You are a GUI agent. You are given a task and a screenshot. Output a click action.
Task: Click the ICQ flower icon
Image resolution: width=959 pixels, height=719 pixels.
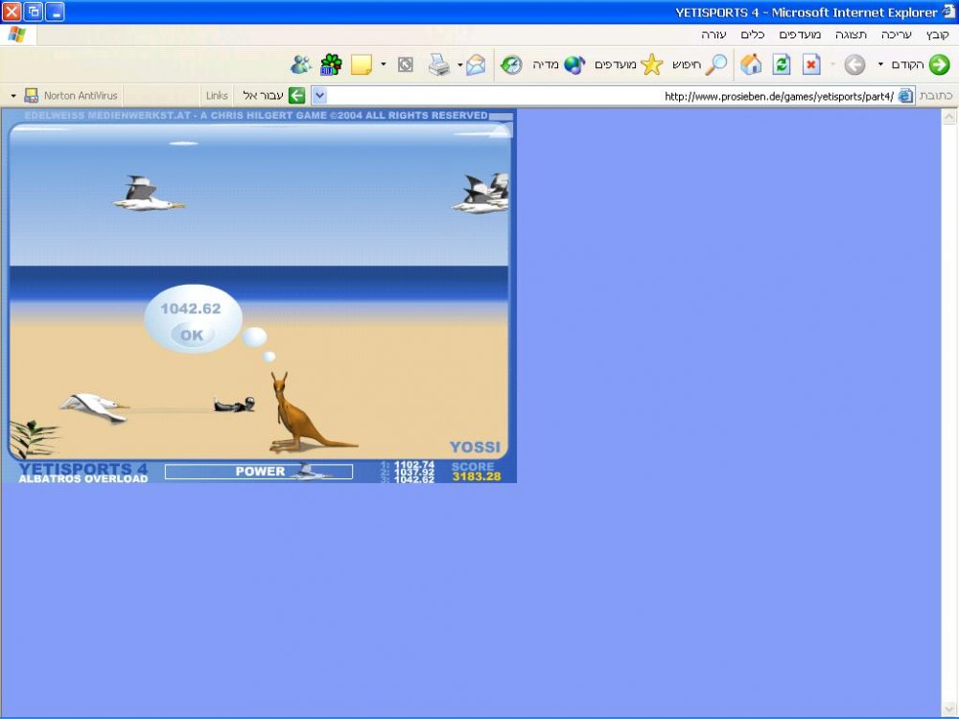point(331,64)
